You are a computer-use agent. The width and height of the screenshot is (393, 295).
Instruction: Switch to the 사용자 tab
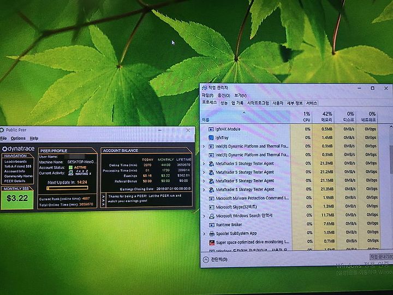(x=278, y=103)
